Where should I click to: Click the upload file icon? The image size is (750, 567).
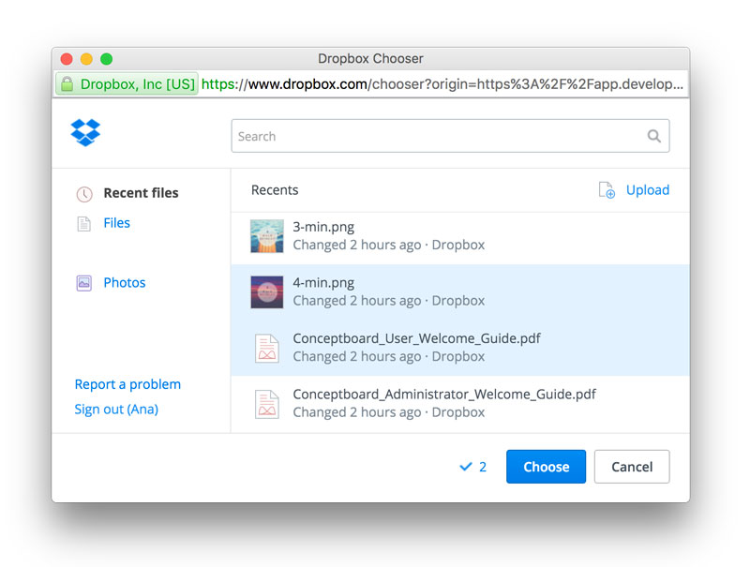607,190
